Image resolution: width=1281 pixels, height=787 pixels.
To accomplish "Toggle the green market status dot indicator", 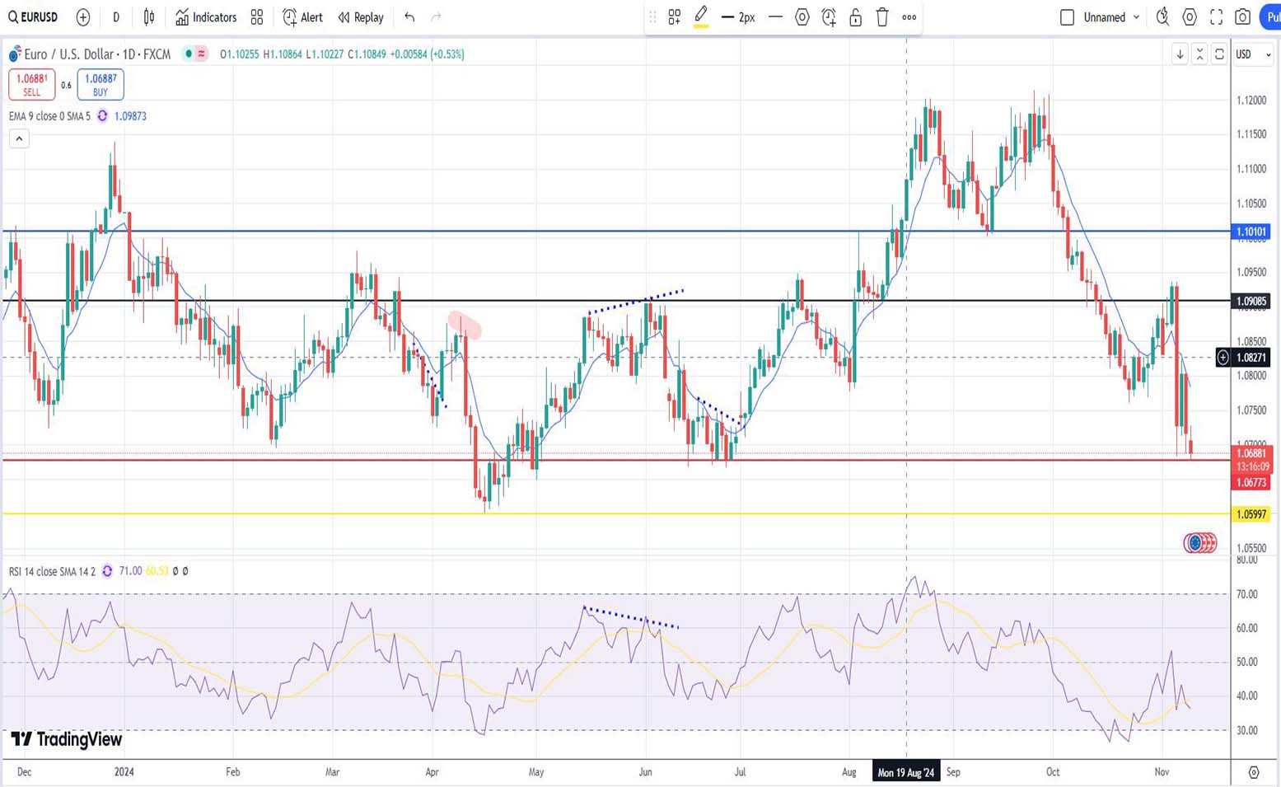I will pyautogui.click(x=189, y=54).
